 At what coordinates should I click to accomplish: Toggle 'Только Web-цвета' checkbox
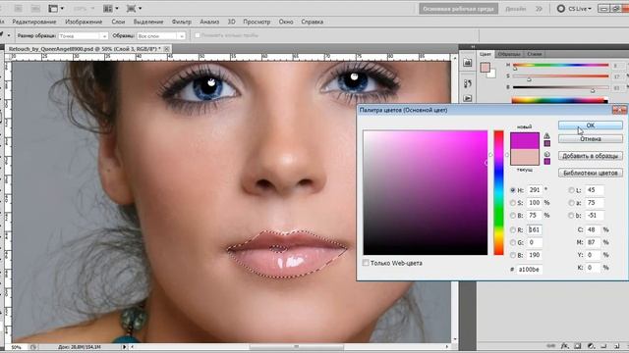tap(366, 263)
